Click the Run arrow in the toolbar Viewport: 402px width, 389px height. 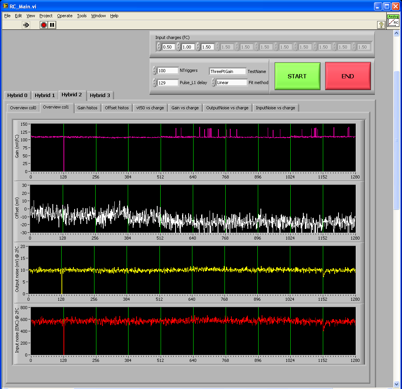tap(26, 25)
